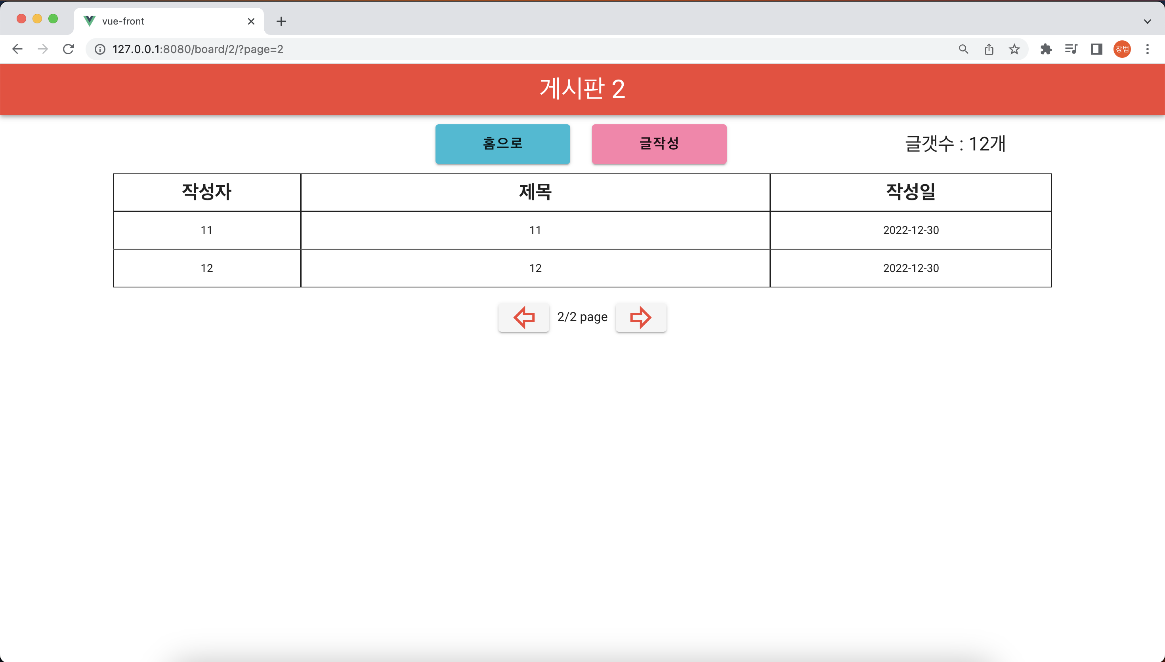Viewport: 1165px width, 662px height.
Task: Bookmark this page with star icon
Action: (x=1014, y=49)
